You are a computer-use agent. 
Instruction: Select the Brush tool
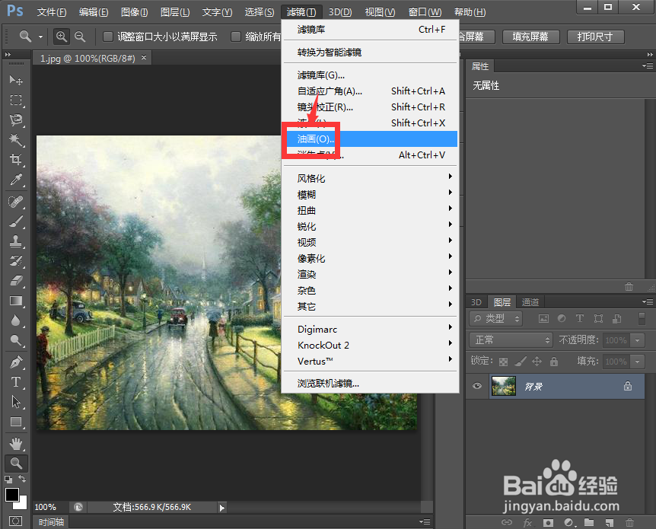[x=16, y=221]
